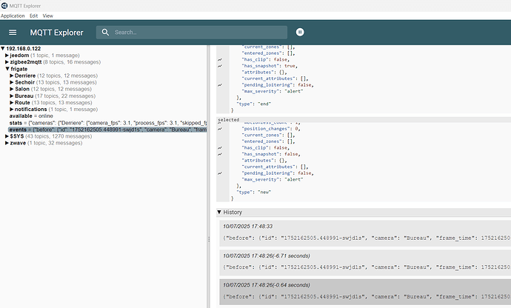Screen dimensions: 511x308
Task: Expand the Route topic
Action: pos(12,102)
